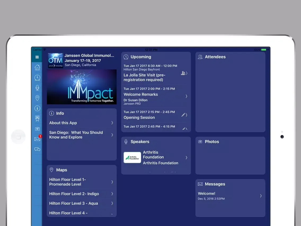Click the event title Janssen Global Immunol...

point(89,55)
